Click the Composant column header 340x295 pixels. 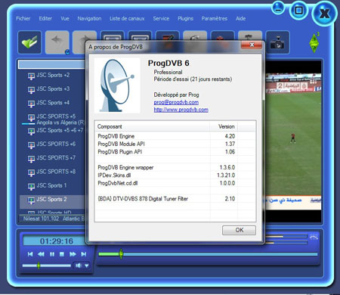pos(153,126)
